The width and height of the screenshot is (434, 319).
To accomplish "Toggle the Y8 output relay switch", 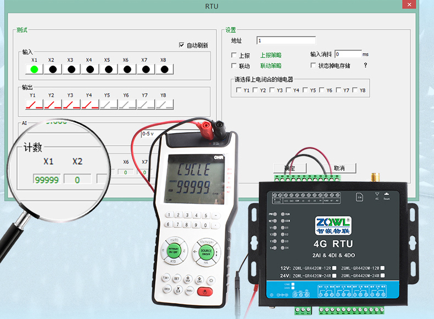I will point(164,104).
